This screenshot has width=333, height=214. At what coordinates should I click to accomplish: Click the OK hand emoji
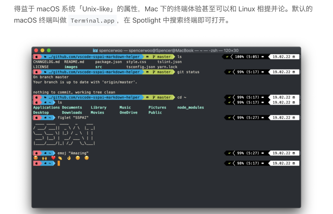coord(69,158)
